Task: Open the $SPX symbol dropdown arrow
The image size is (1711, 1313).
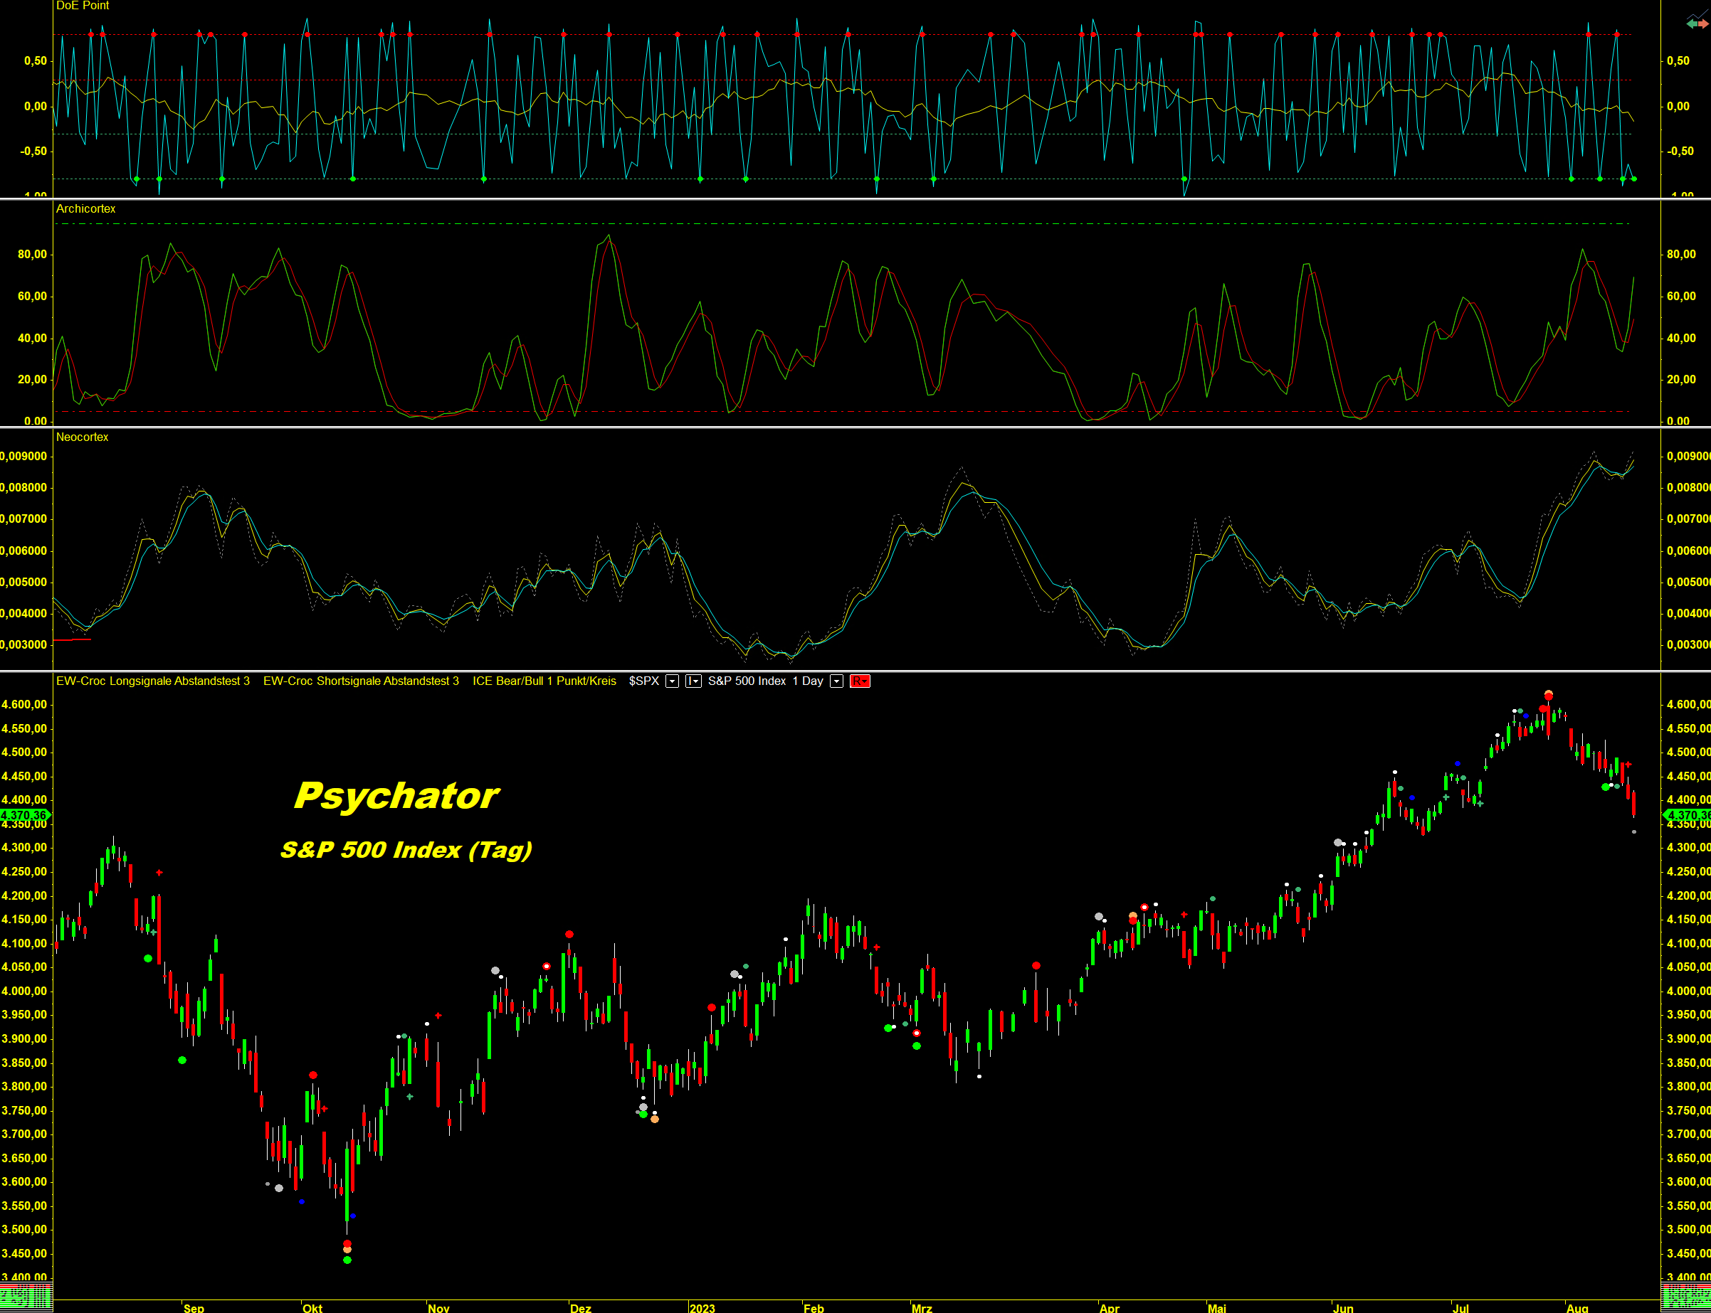Action: [x=672, y=681]
